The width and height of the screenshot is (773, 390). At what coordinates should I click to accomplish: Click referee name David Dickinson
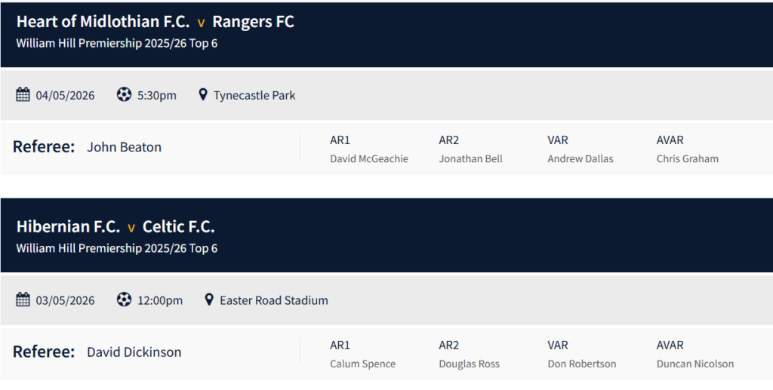(134, 352)
